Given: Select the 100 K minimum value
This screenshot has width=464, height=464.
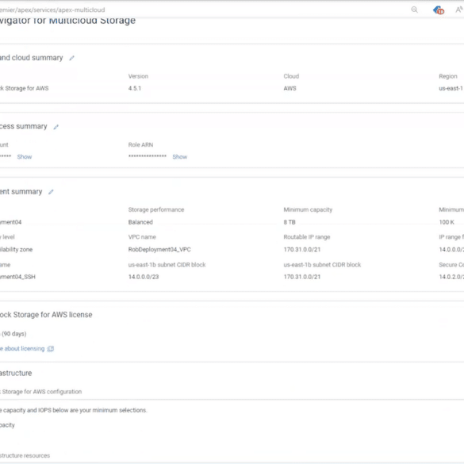Looking at the screenshot, I should [x=447, y=222].
